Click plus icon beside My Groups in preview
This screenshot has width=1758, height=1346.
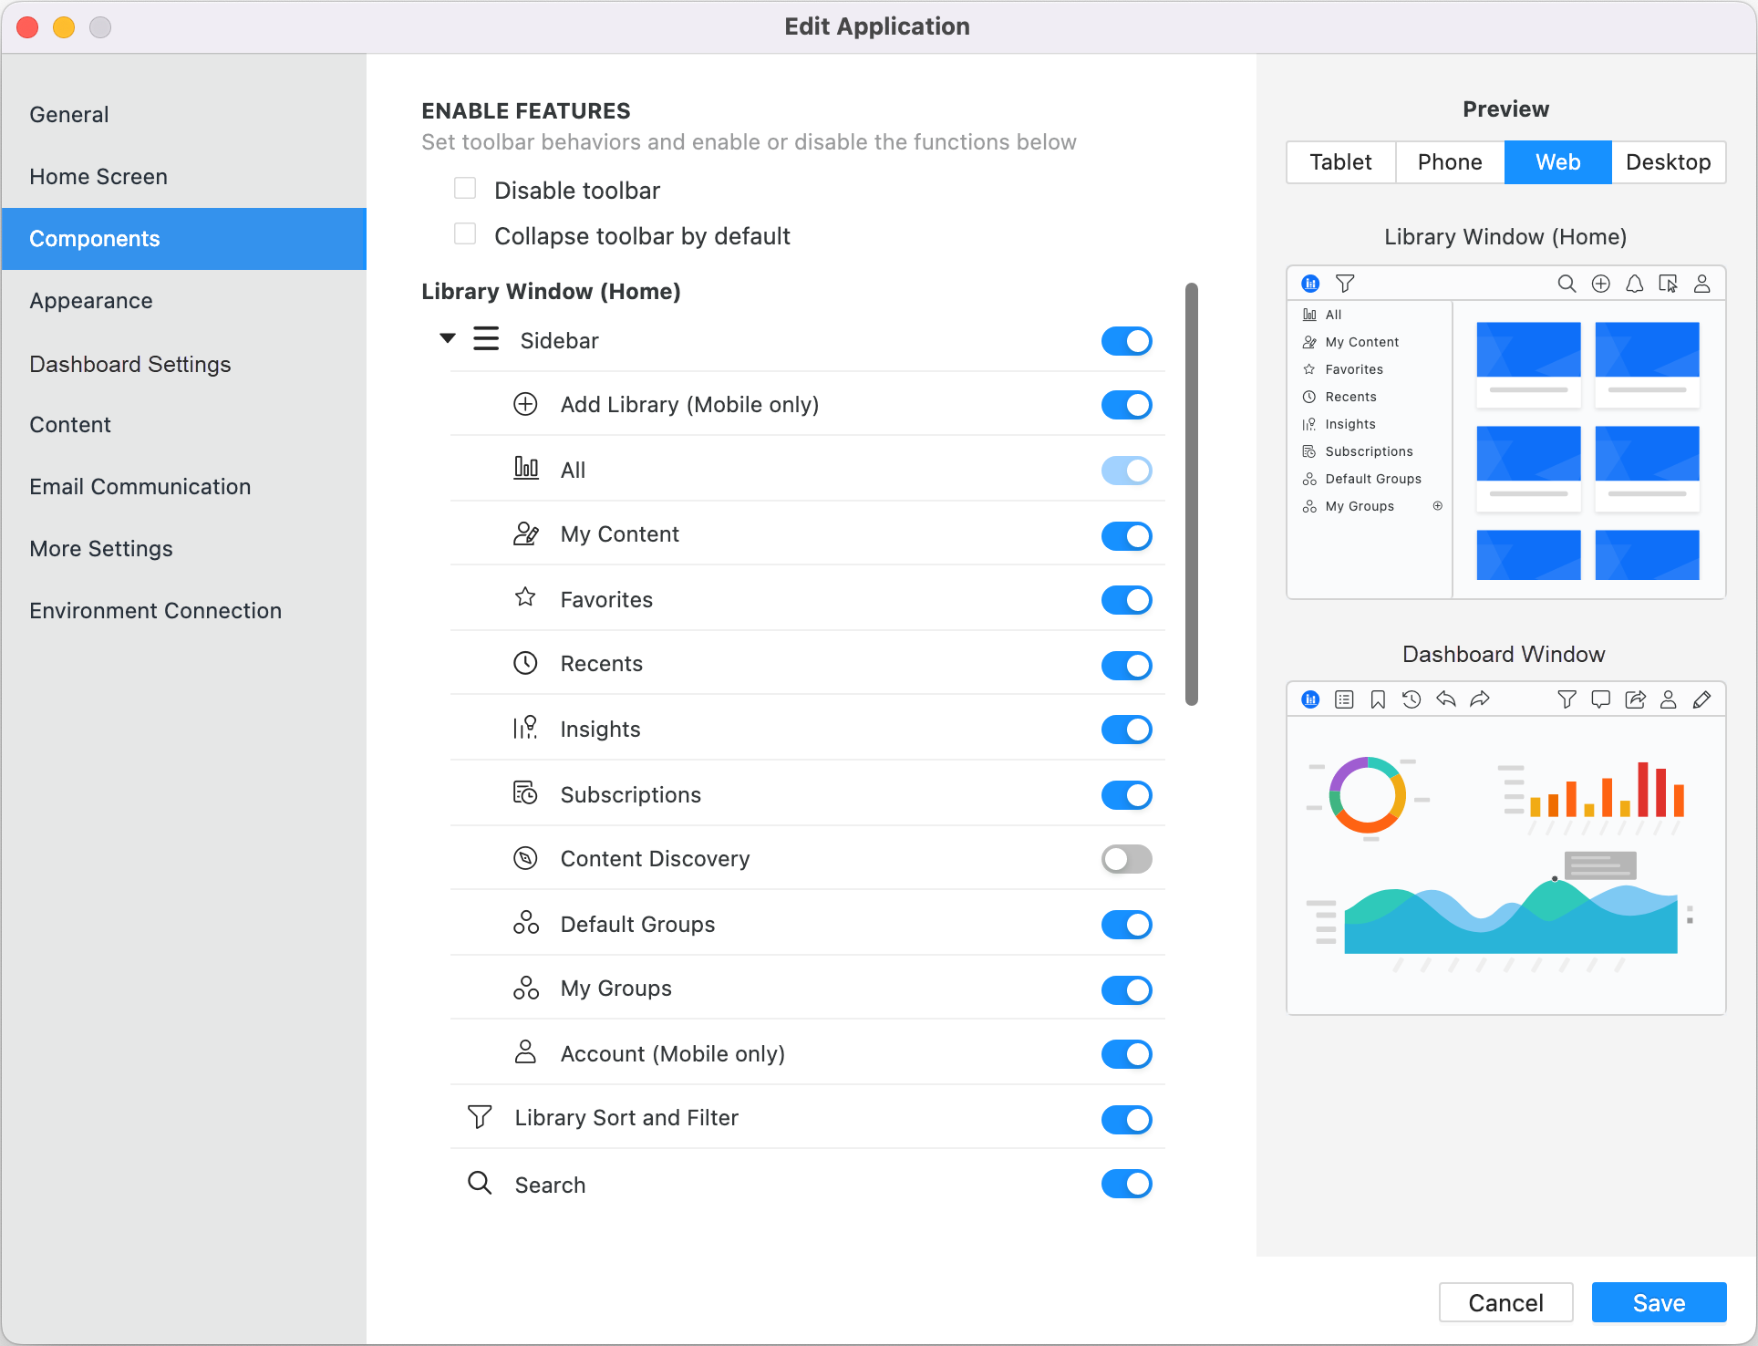[1438, 506]
